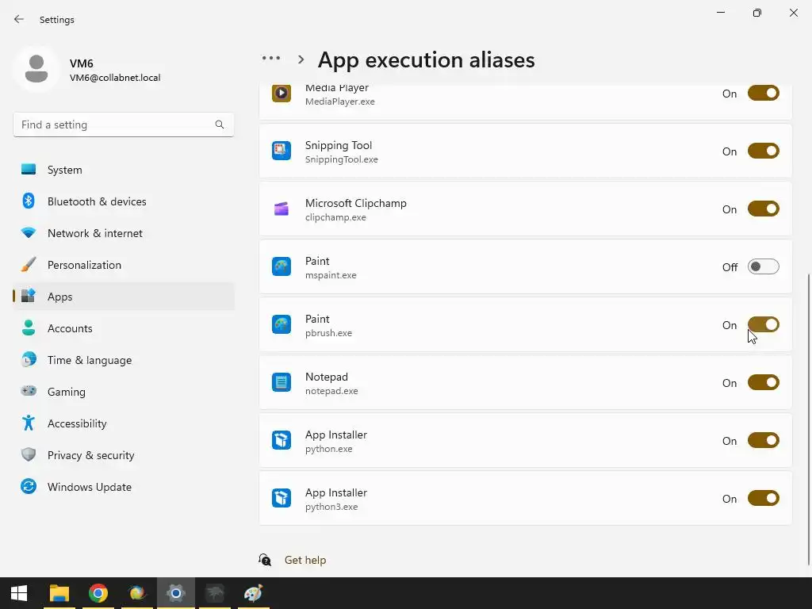Open Chrome from the taskbar

click(98, 593)
